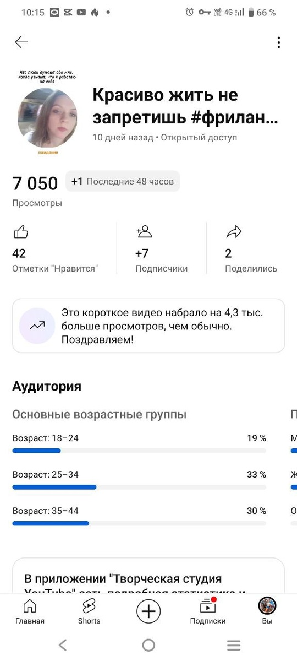Viewport: 297px width, 661px height.
Task: Tap the share arrow icon
Action: pyautogui.click(x=234, y=232)
